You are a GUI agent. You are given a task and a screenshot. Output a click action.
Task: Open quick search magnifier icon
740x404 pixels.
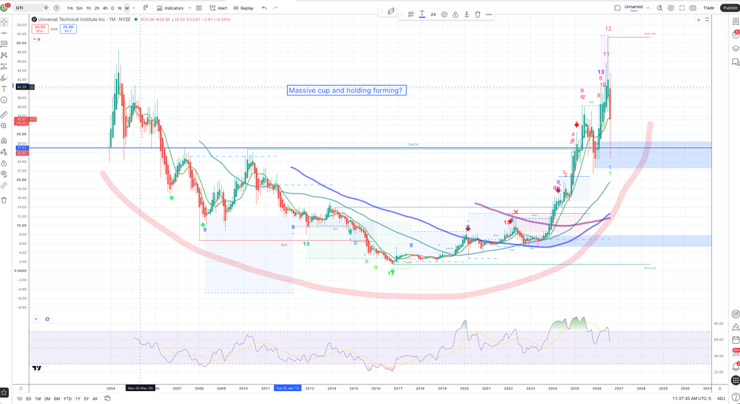[x=659, y=8]
